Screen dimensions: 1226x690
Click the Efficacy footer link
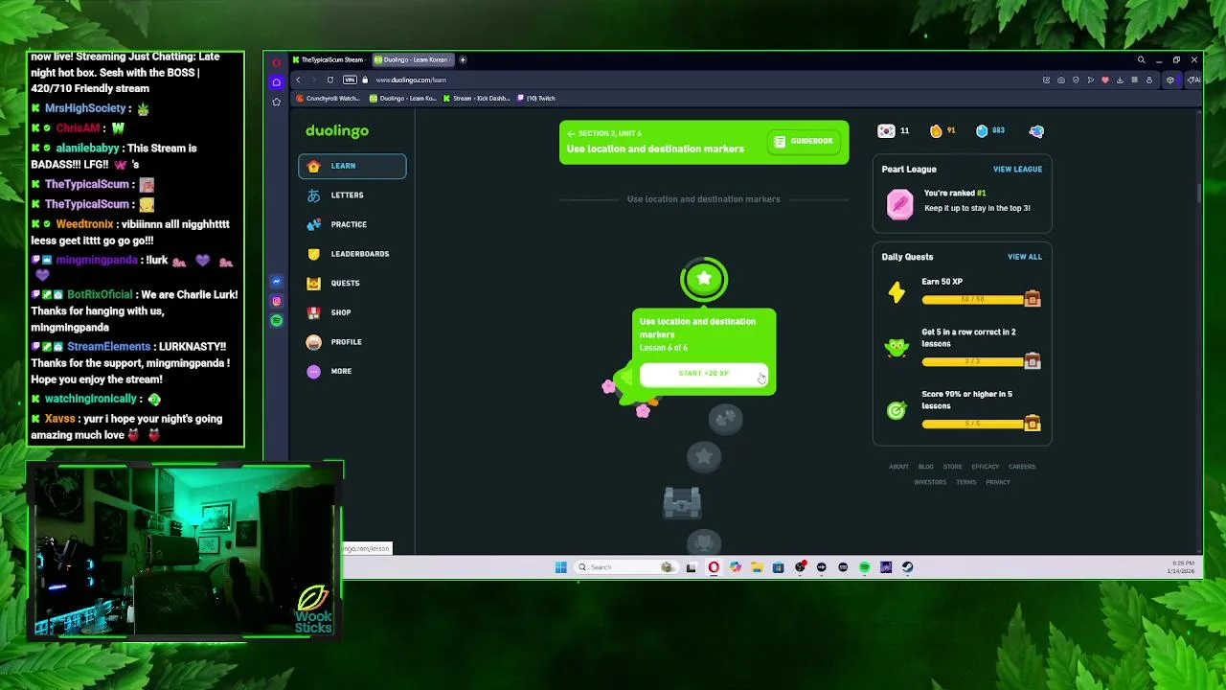[986, 467]
